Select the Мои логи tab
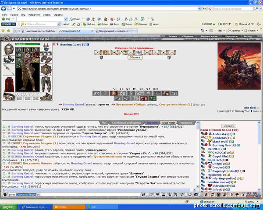This screenshot has width=263, height=210. click(x=168, y=123)
